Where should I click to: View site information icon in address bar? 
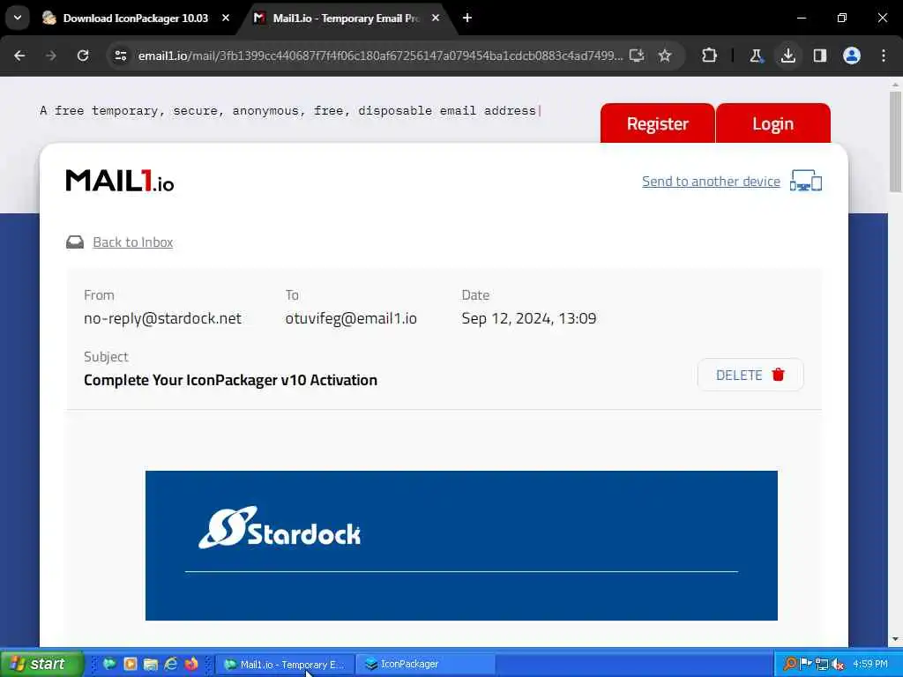pyautogui.click(x=121, y=56)
